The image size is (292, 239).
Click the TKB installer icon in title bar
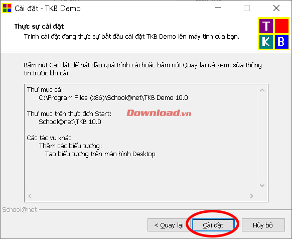coord(7,8)
